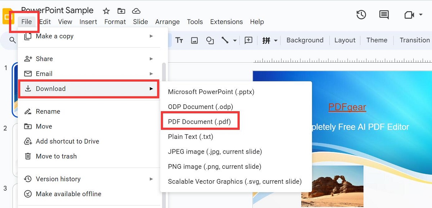Open the Arrange menu
432x208 pixels.
coord(167,22)
